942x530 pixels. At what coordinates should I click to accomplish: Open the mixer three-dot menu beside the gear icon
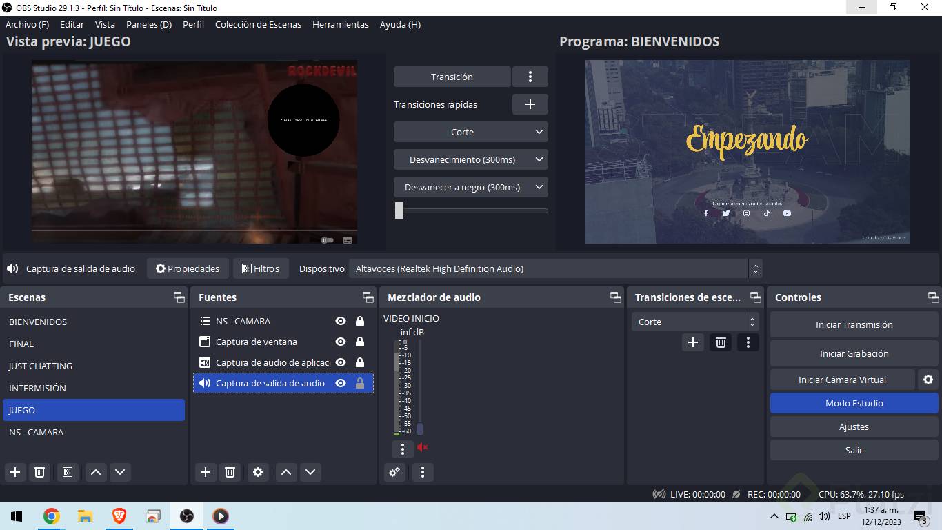[x=423, y=472]
